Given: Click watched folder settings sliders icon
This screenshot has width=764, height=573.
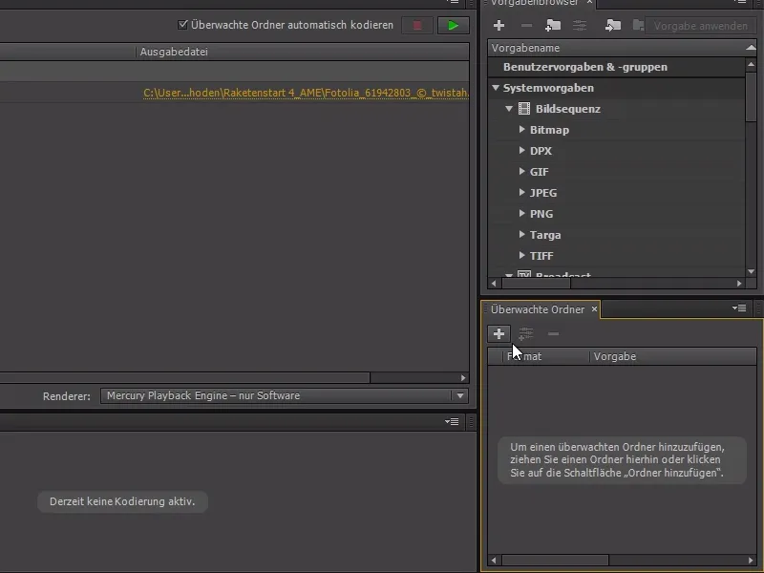Looking at the screenshot, I should coord(526,333).
